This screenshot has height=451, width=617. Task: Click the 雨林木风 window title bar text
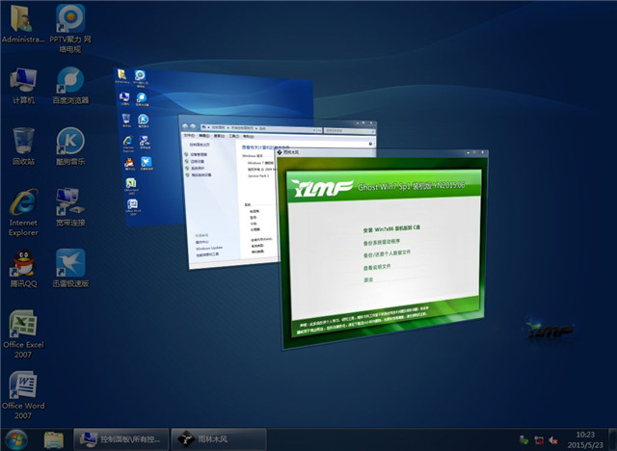tap(291, 152)
